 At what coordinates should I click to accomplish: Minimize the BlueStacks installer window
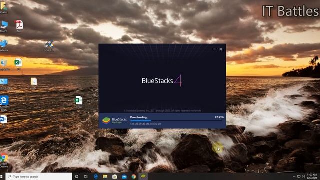coord(215,49)
